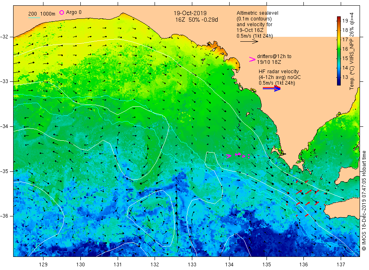Click the red and blue HF radar scale arrow
The width and height of the screenshot is (369, 270).
click(271, 88)
